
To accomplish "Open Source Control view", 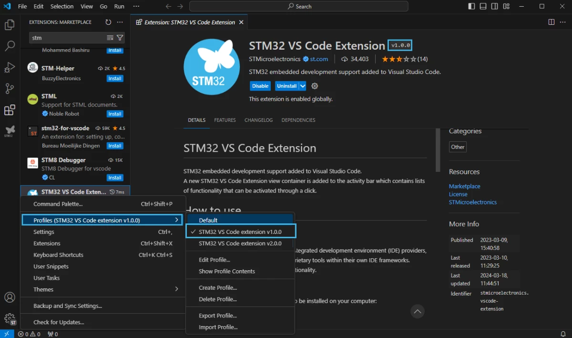I will point(10,88).
